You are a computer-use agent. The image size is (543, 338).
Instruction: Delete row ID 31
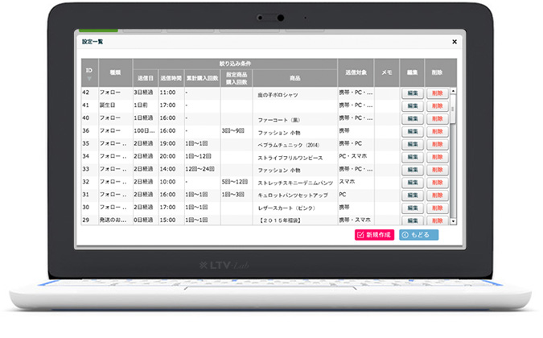coord(438,196)
